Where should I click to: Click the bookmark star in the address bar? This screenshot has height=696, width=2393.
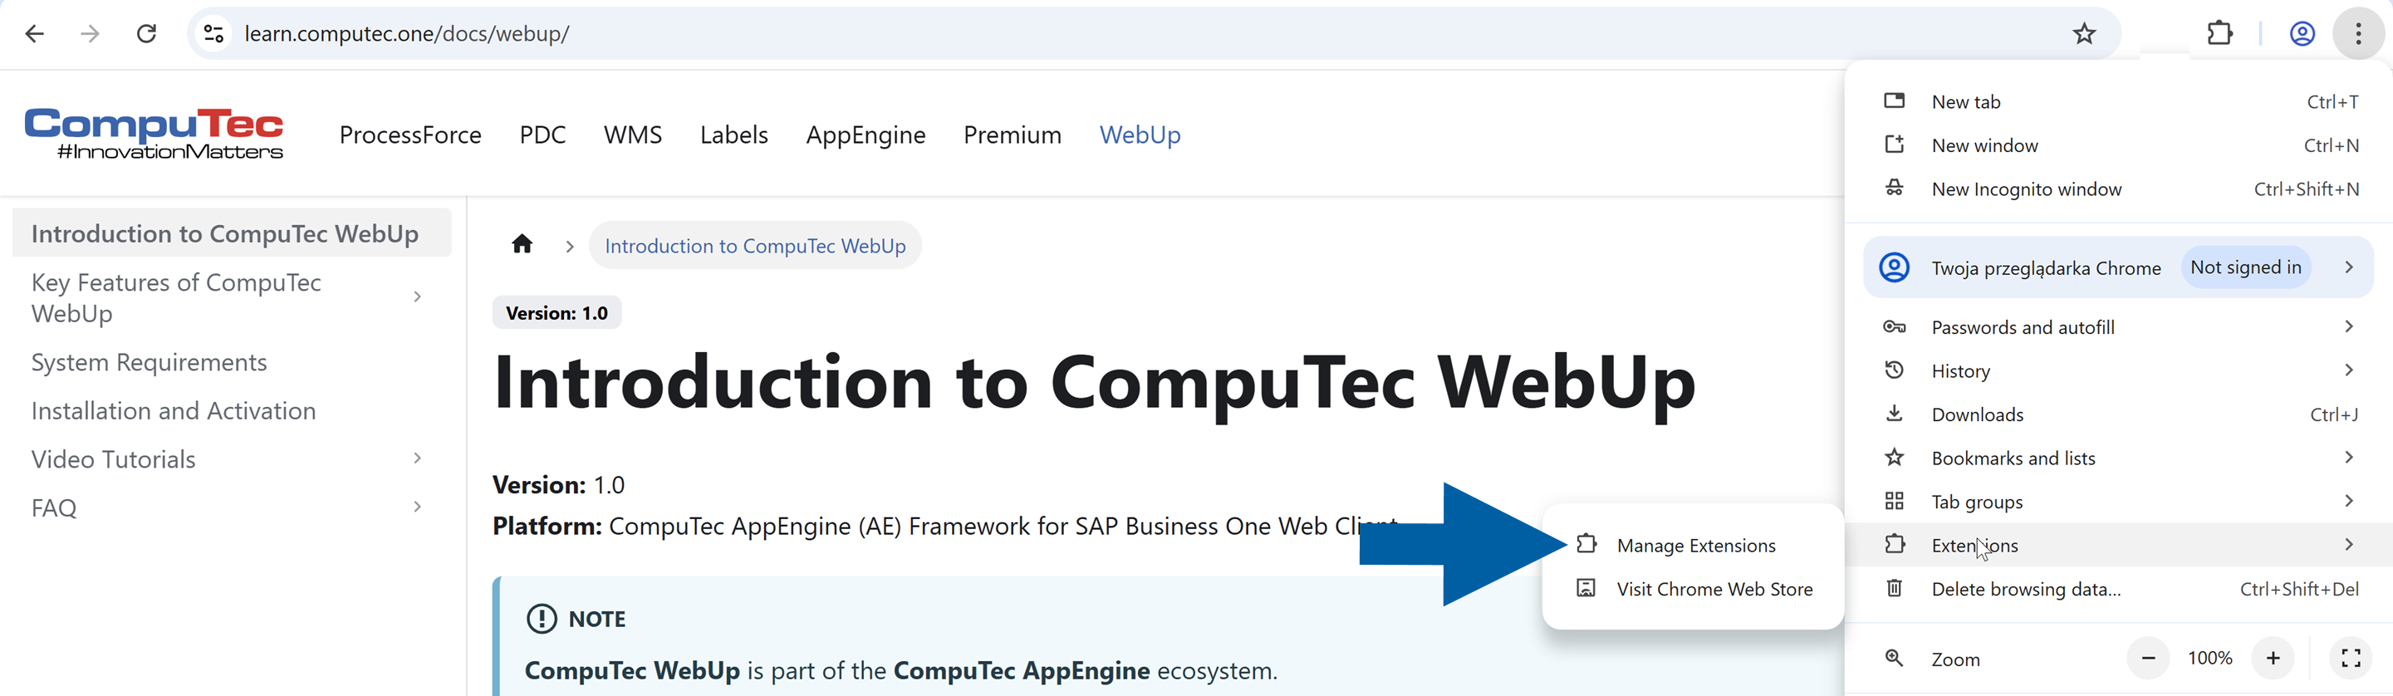coord(2085,33)
